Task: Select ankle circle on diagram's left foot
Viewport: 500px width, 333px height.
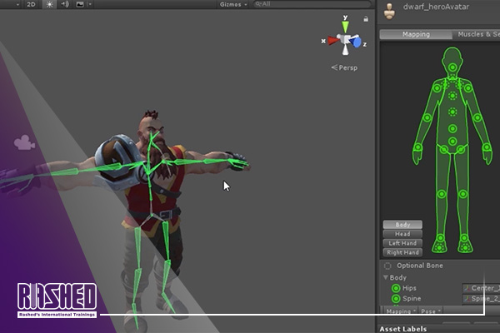Action: (x=441, y=238)
